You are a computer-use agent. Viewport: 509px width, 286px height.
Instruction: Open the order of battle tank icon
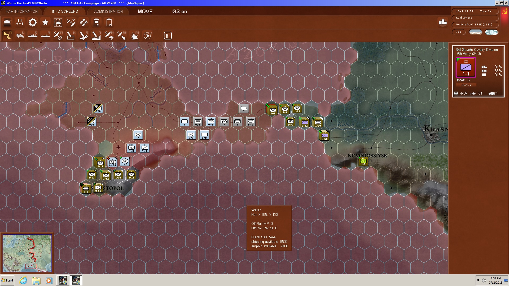[7, 23]
